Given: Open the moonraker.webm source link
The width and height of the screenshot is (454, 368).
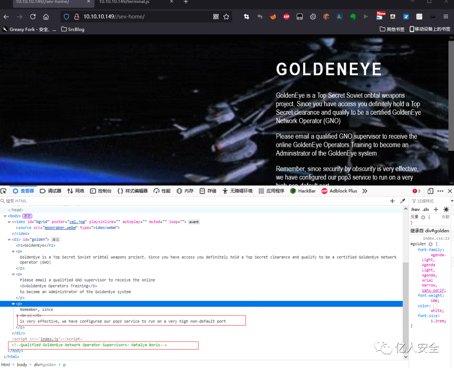Looking at the screenshot, I should point(60,228).
